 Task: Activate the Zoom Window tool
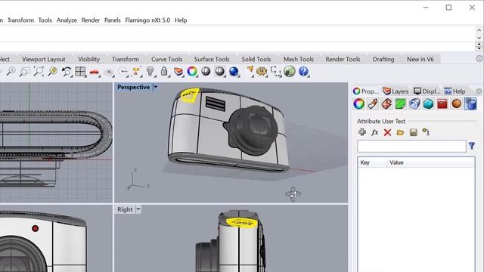25,72
